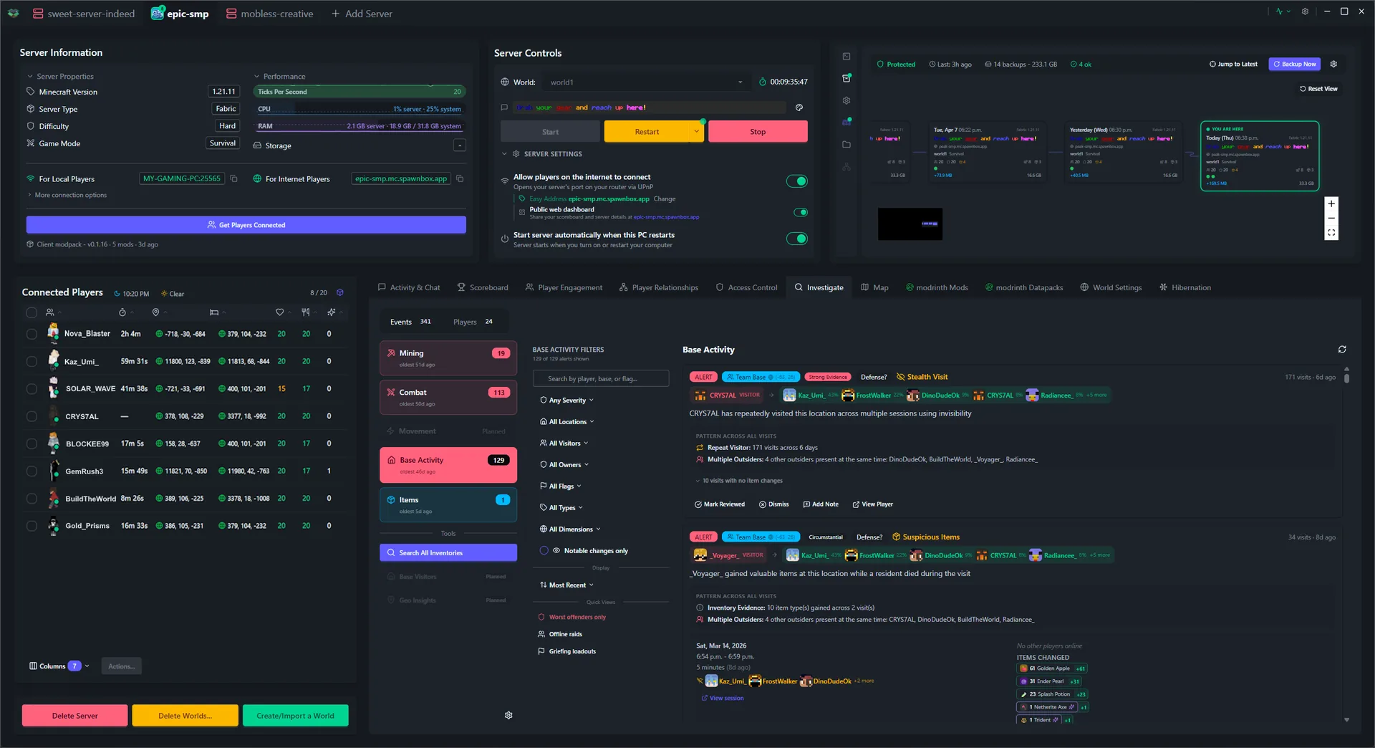The height and width of the screenshot is (748, 1375).
Task: Click the Get Players Connected button
Action: point(246,224)
